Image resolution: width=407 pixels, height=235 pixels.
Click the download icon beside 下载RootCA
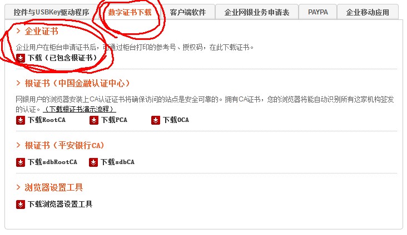(x=21, y=120)
